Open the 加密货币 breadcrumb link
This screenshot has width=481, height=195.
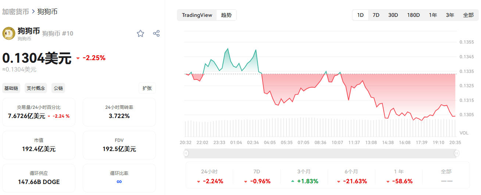point(15,11)
